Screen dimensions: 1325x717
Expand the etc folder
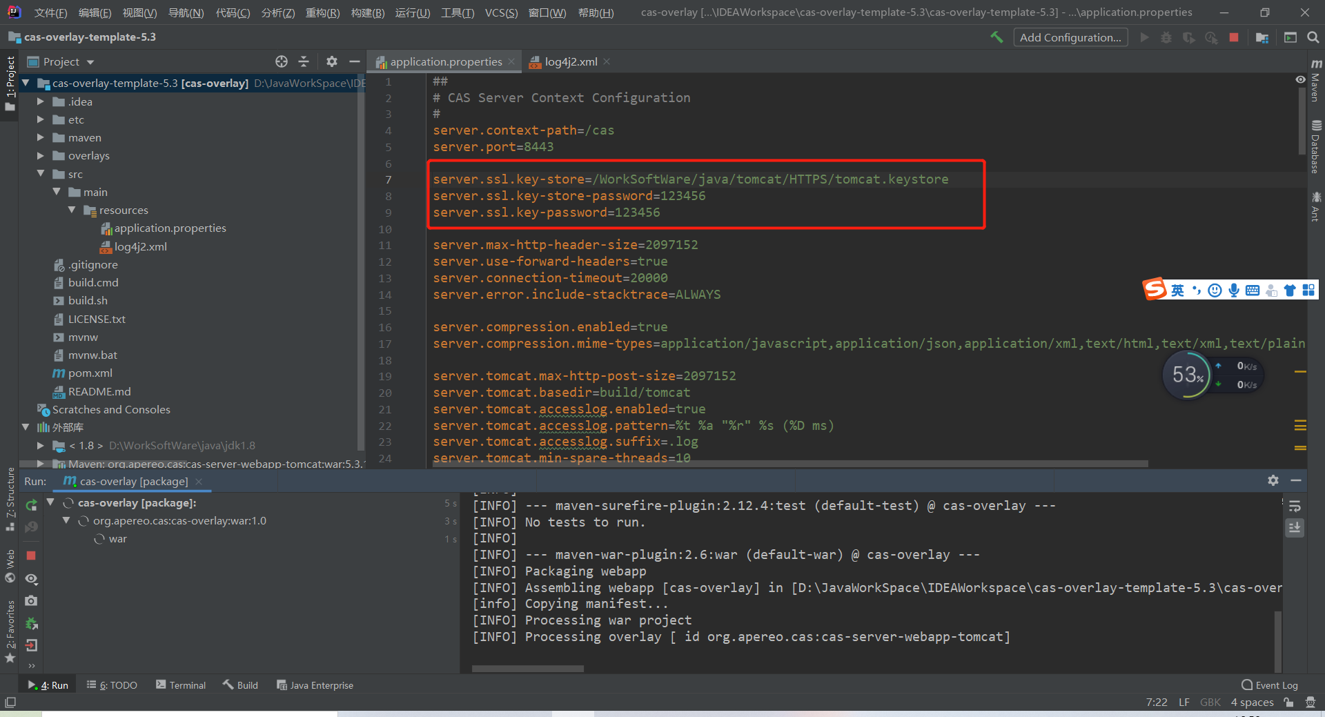pos(41,119)
